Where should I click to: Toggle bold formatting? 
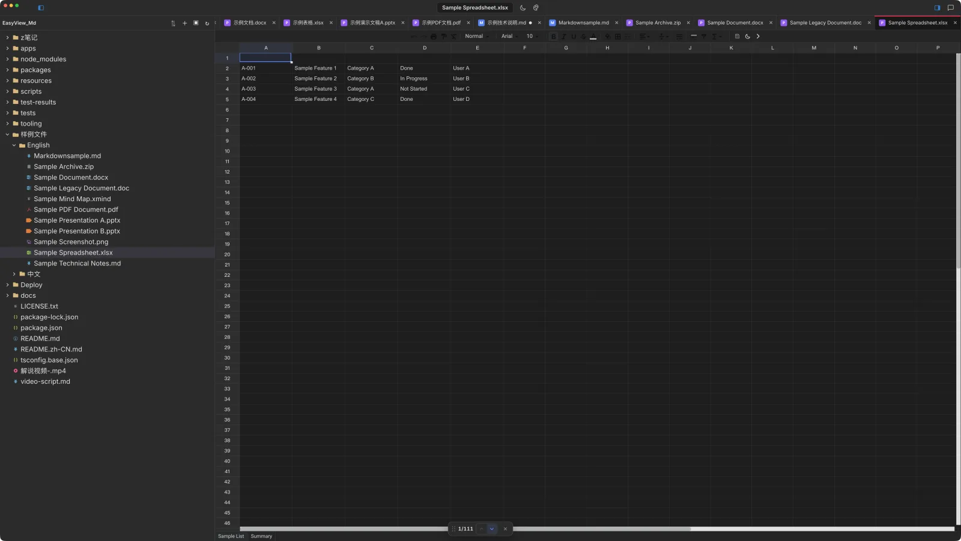(x=554, y=37)
